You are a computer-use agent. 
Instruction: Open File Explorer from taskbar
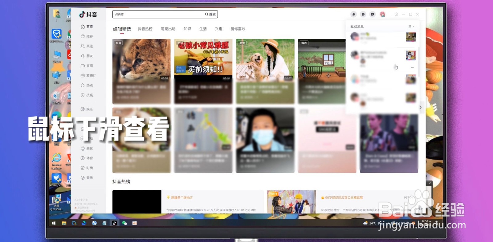click(64, 223)
